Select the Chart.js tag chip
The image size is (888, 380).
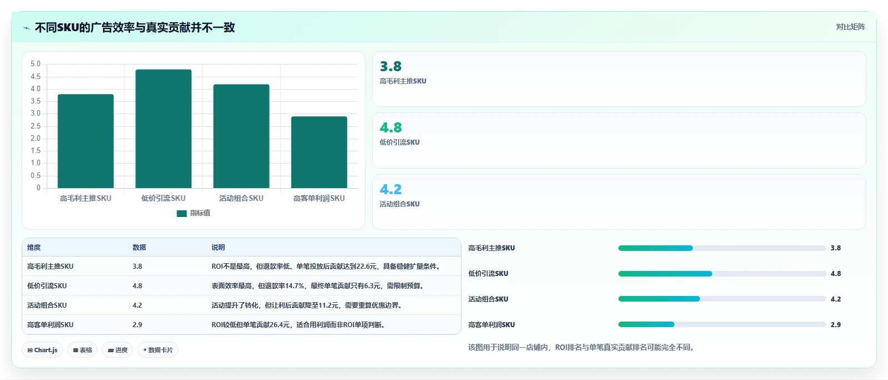click(x=42, y=350)
